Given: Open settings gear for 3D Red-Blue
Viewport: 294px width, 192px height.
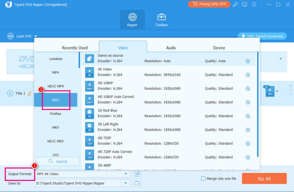Looking at the screenshot, I should 248,116.
